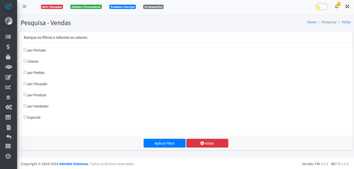
Task: Open the 'Clientes e Fornecedores' shortcut
Action: coord(86,7)
